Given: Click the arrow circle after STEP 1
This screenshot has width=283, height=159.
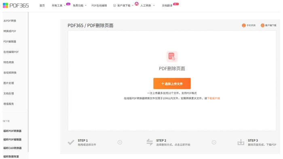Looking at the screenshot, I should coord(120,142).
